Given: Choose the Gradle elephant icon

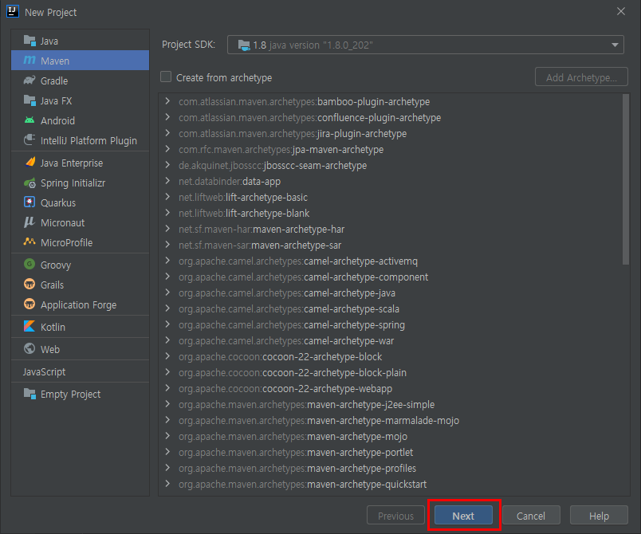Looking at the screenshot, I should (29, 80).
